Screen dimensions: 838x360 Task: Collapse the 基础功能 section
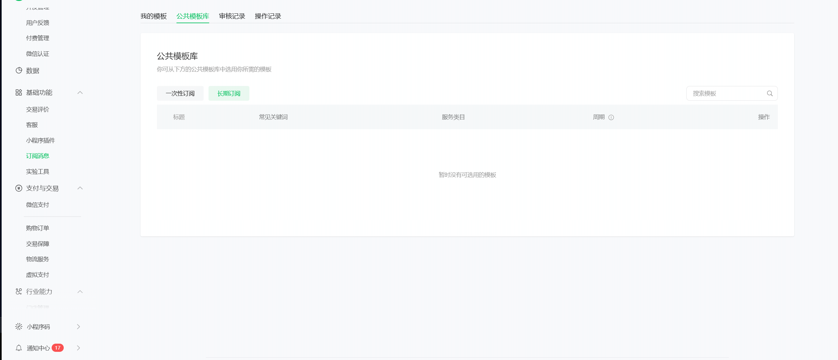point(80,93)
